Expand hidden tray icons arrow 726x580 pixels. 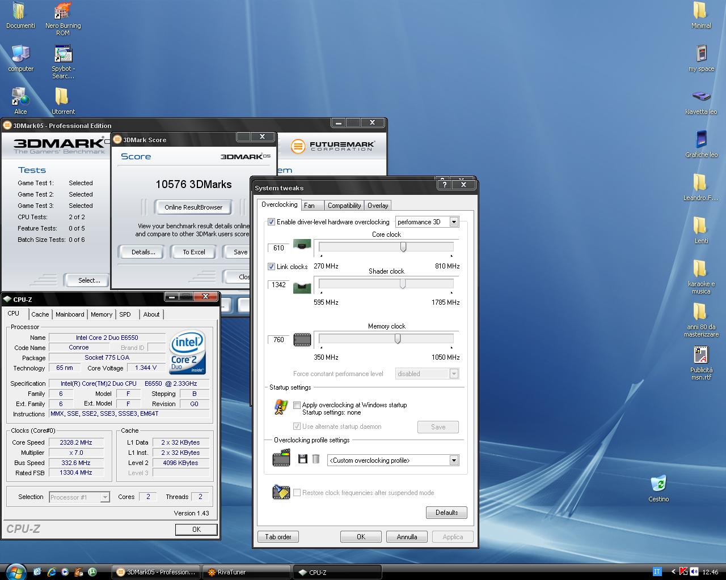pyautogui.click(x=673, y=572)
